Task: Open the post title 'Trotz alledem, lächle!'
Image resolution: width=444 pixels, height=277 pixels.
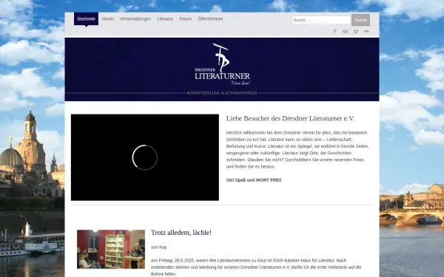Action: point(181,233)
